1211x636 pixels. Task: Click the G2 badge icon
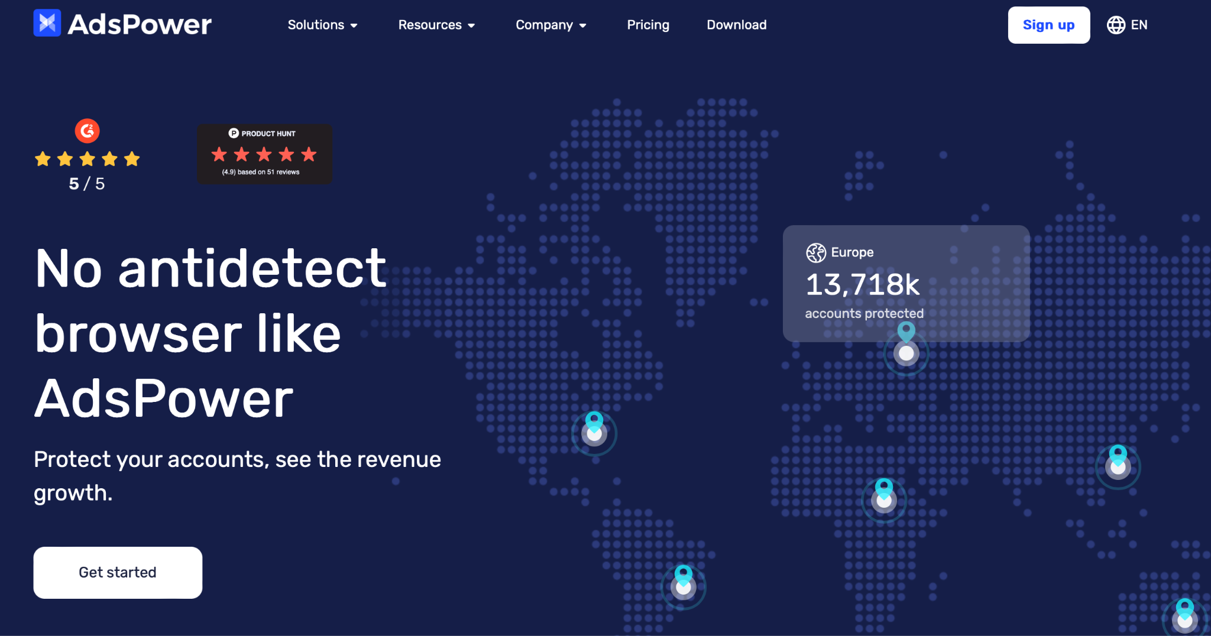click(x=87, y=131)
